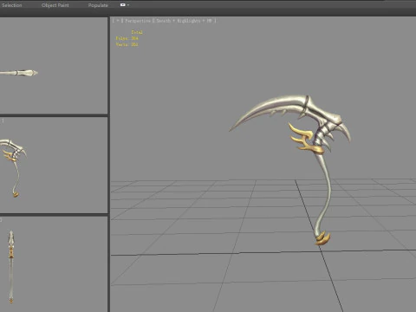Expand the ribbon display options arrow
This screenshot has height=312, width=416.
[x=128, y=5]
